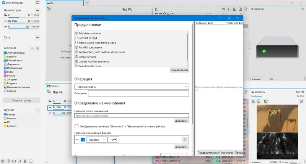Select Extract audio track from a video preset

tap(97, 43)
